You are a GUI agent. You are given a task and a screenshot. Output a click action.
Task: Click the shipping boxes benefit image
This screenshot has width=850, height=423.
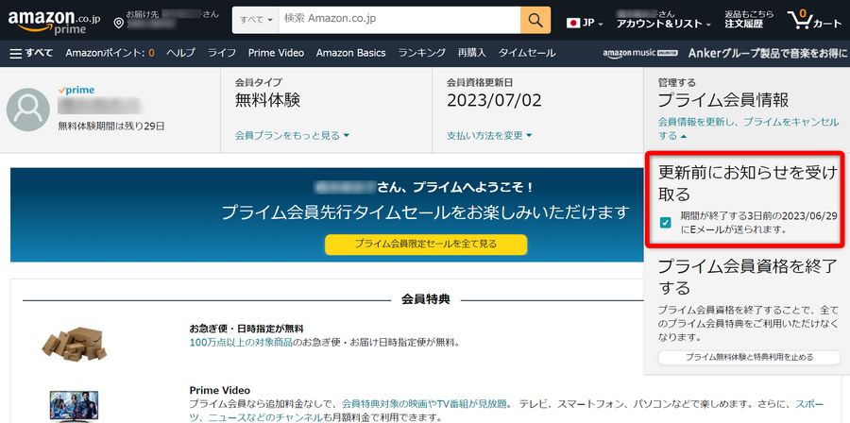pos(75,344)
